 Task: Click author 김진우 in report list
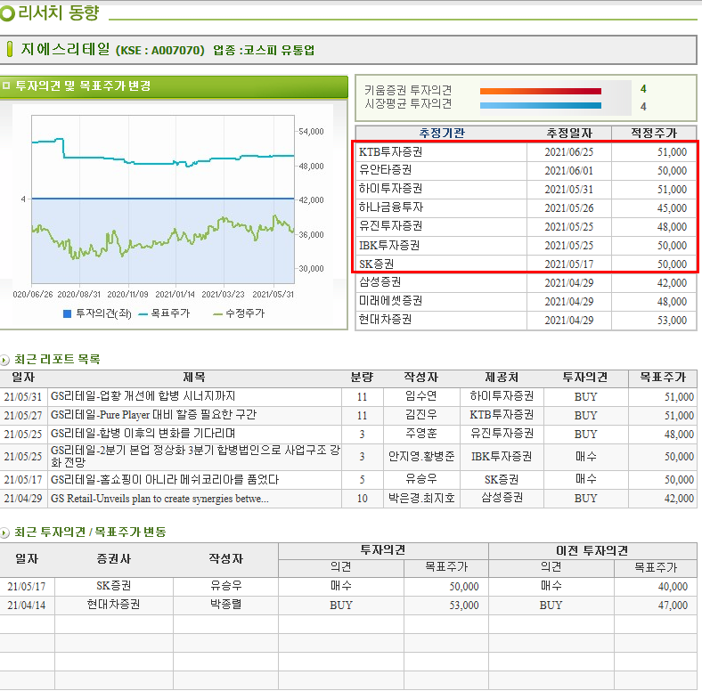pyautogui.click(x=420, y=415)
